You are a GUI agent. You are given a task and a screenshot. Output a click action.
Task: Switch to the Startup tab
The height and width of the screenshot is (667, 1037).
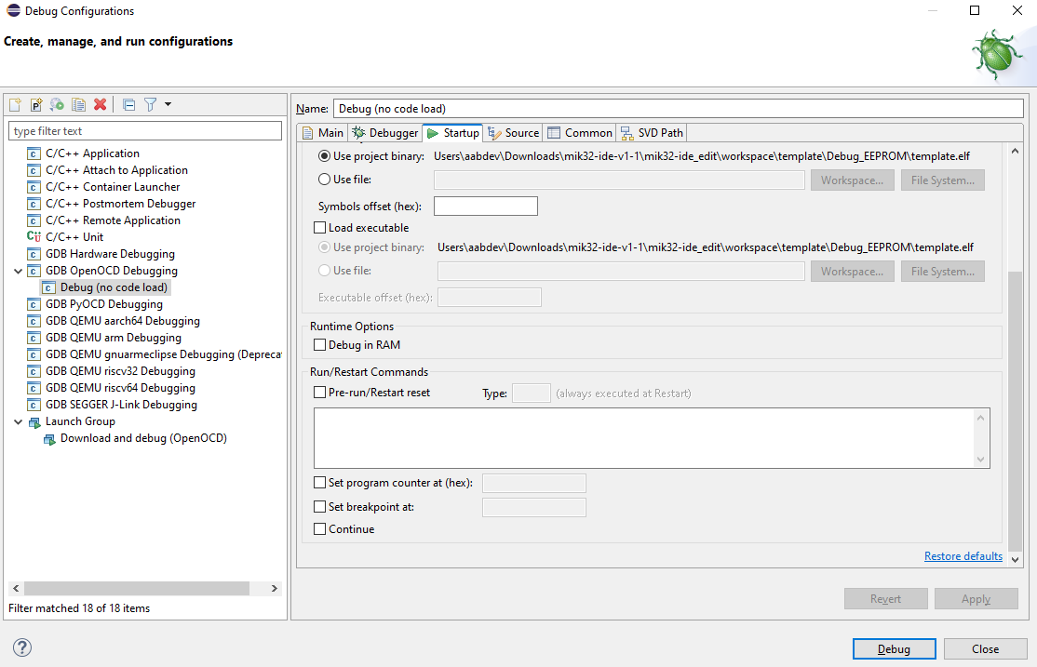pos(453,133)
